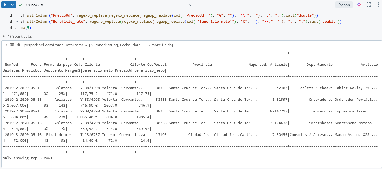
Task: Click the 'Ciudad Real' province value
Action: coord(200,135)
